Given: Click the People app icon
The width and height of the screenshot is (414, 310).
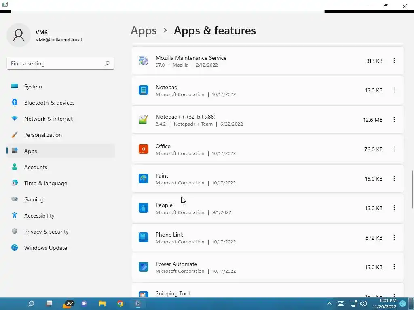Looking at the screenshot, I should coord(144,208).
